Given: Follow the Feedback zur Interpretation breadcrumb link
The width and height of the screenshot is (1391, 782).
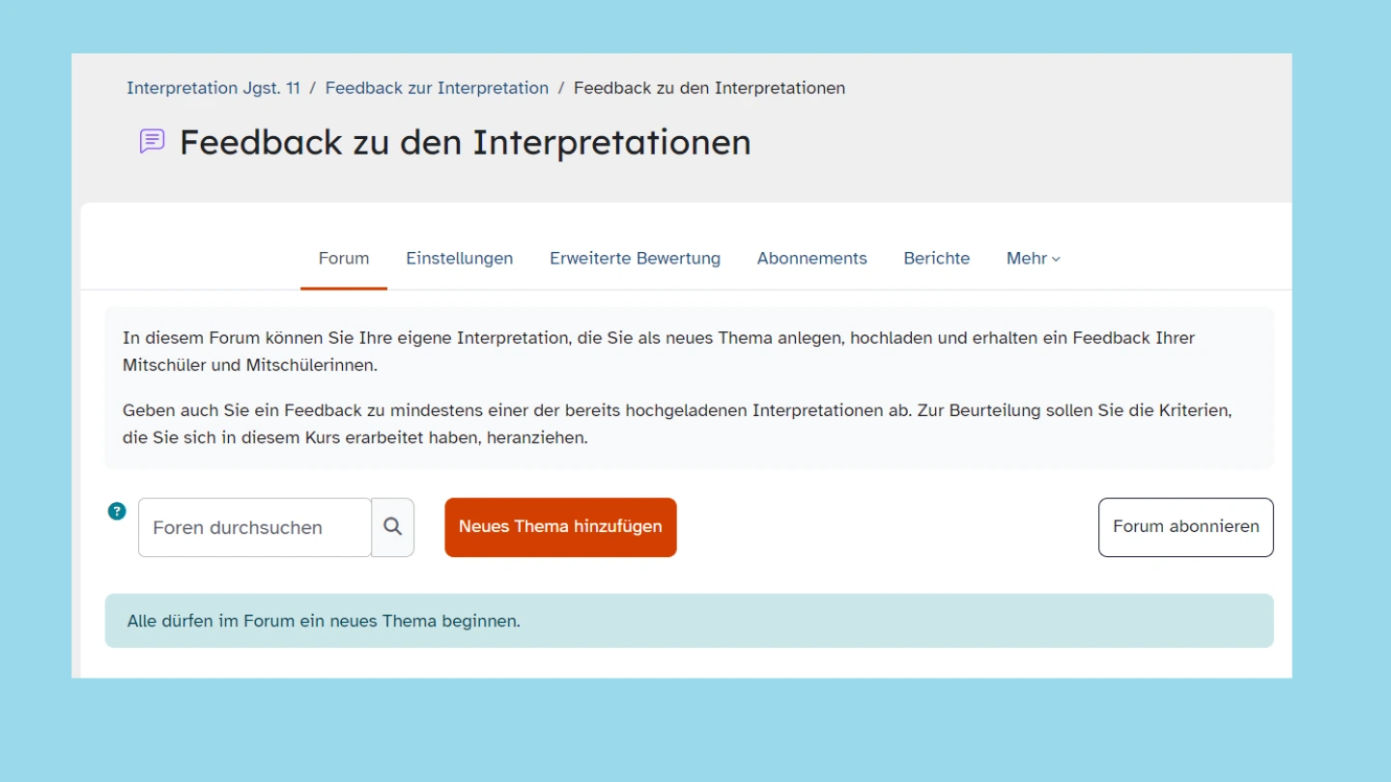Looking at the screenshot, I should pos(437,88).
